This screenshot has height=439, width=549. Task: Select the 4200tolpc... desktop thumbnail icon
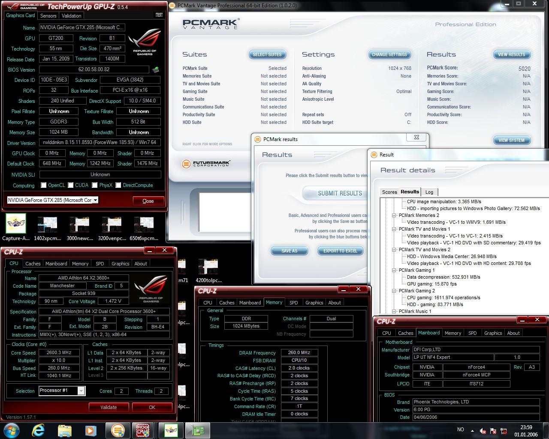[208, 271]
